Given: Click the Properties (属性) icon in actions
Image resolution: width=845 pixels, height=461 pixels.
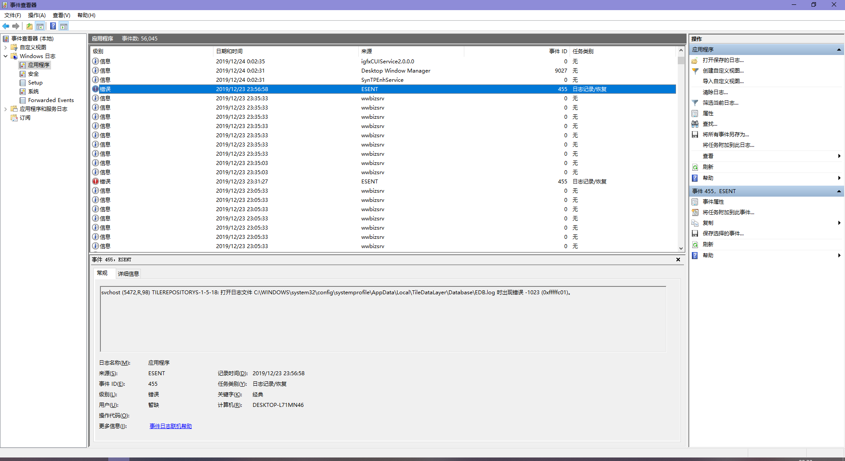Looking at the screenshot, I should pos(695,113).
